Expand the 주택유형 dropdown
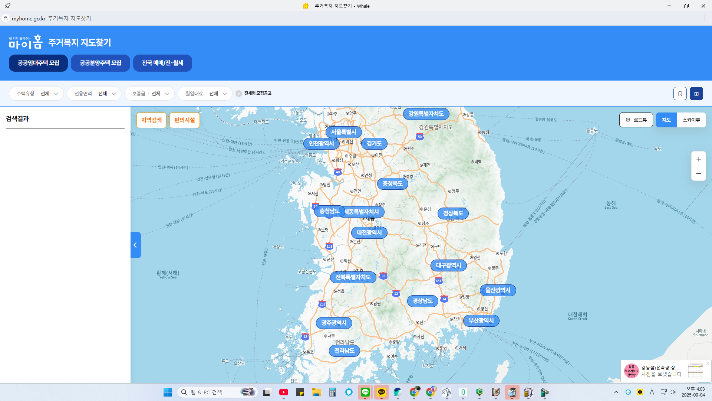The height and width of the screenshot is (401, 712). pyautogui.click(x=36, y=94)
